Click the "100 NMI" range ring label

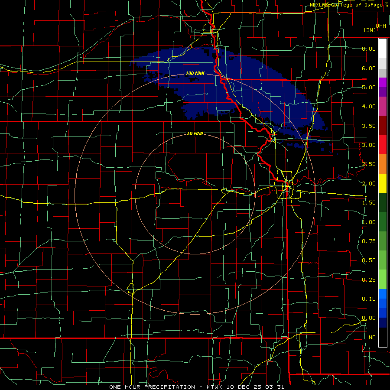click(195, 73)
